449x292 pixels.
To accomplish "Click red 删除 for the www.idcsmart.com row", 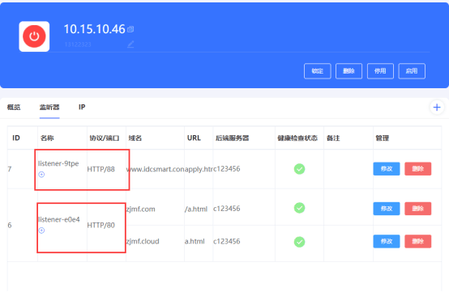I will tap(417, 168).
